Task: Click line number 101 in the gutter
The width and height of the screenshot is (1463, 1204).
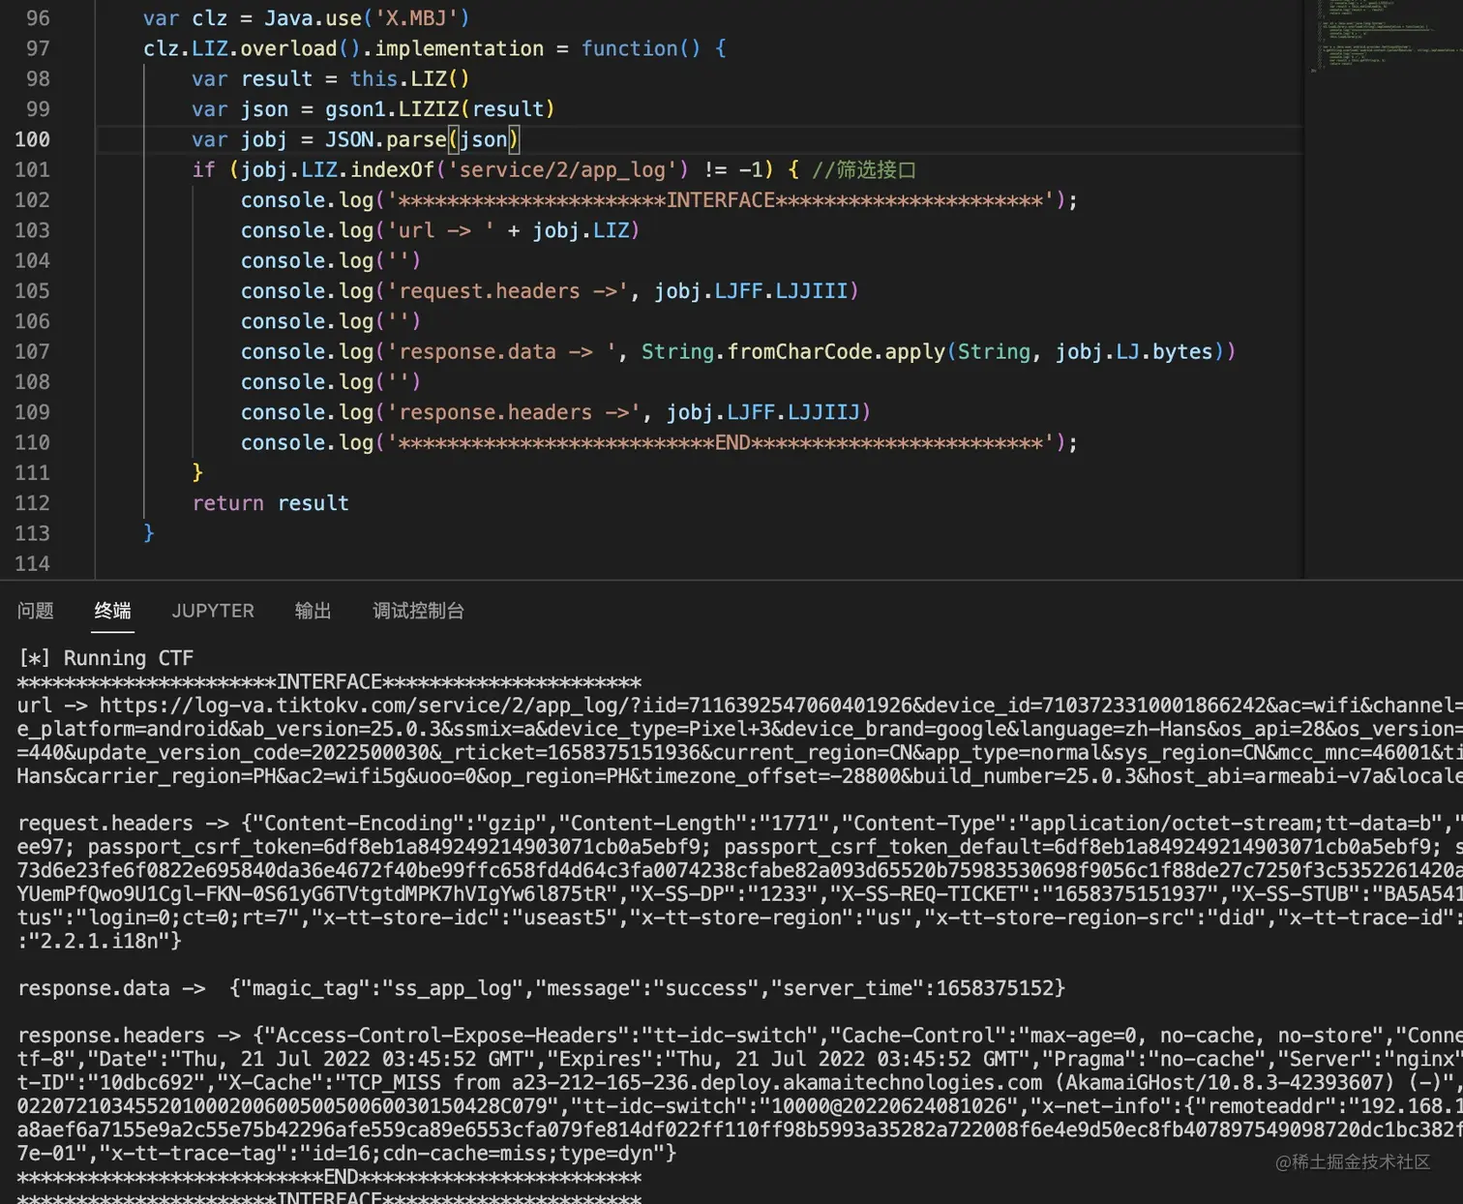Action: (x=32, y=169)
